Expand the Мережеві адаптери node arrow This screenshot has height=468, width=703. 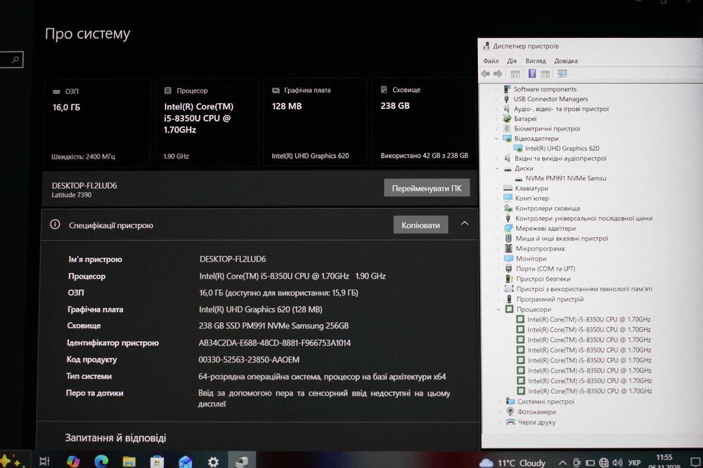[497, 228]
